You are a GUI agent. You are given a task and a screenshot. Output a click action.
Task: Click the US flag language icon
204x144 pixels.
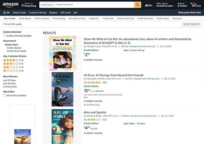(147, 6)
